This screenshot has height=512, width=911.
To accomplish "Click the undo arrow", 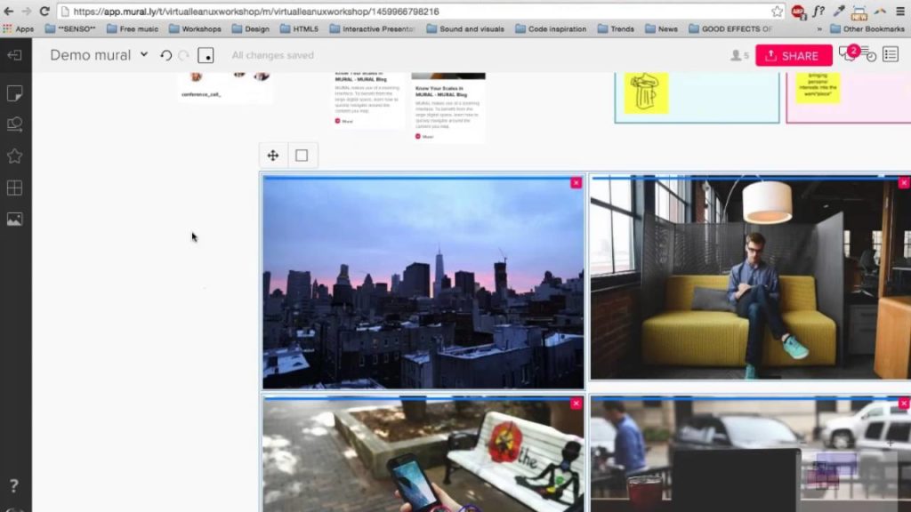I will (x=165, y=55).
